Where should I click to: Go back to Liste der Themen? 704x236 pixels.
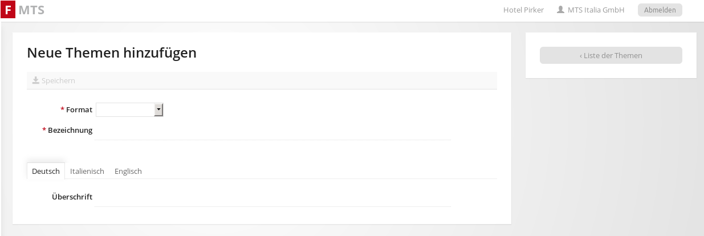611,55
